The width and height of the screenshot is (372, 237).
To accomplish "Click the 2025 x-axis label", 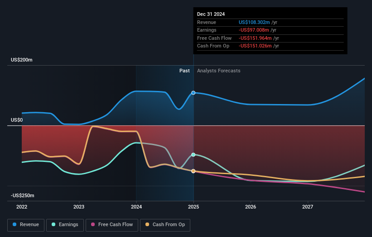I will click(x=193, y=207).
